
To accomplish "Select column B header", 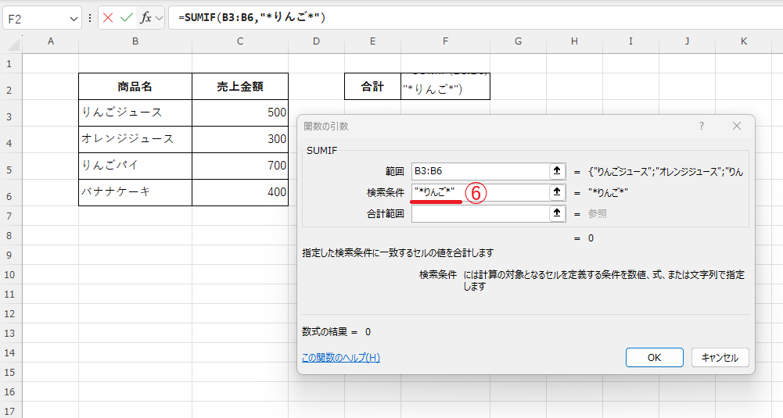I will [x=135, y=41].
